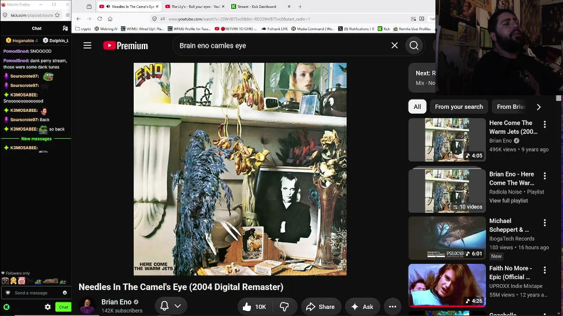Open options for Michael Scheppert video
Viewport: 563px width, 316px height.
pos(545,223)
